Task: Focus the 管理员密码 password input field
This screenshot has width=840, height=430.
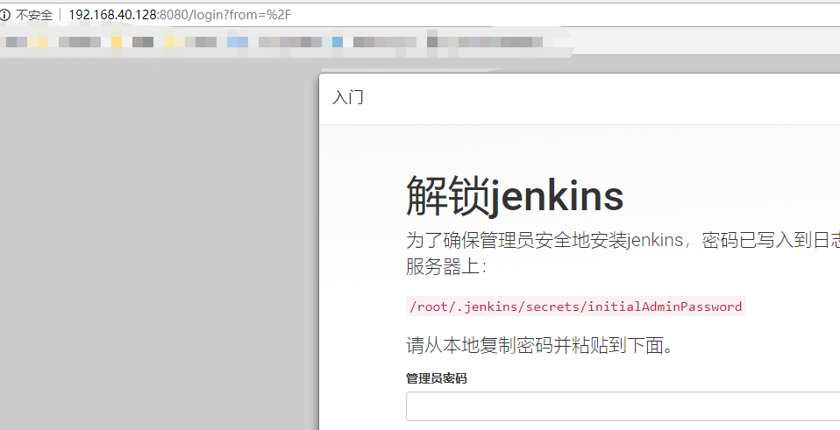Action: tap(623, 406)
